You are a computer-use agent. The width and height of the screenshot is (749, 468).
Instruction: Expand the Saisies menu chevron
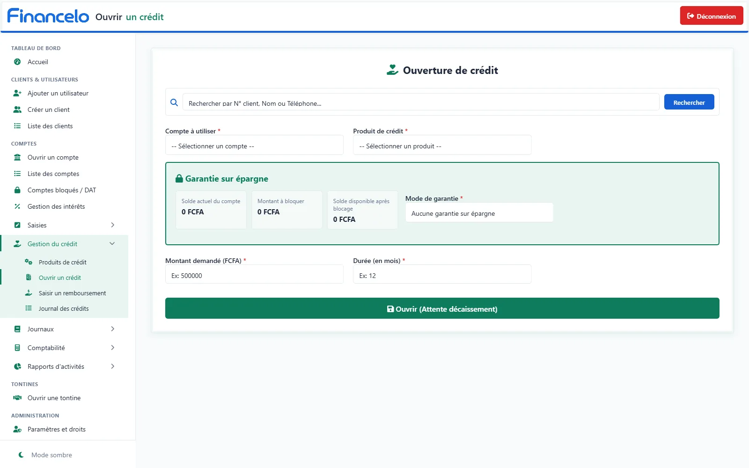(x=112, y=225)
